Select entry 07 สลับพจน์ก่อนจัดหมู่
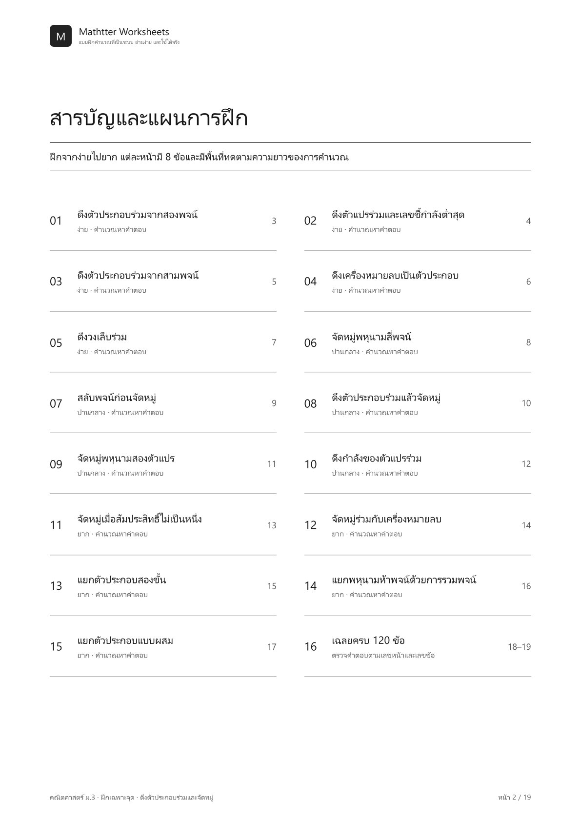Viewport: 580px width, 821px height. pyautogui.click(x=163, y=403)
